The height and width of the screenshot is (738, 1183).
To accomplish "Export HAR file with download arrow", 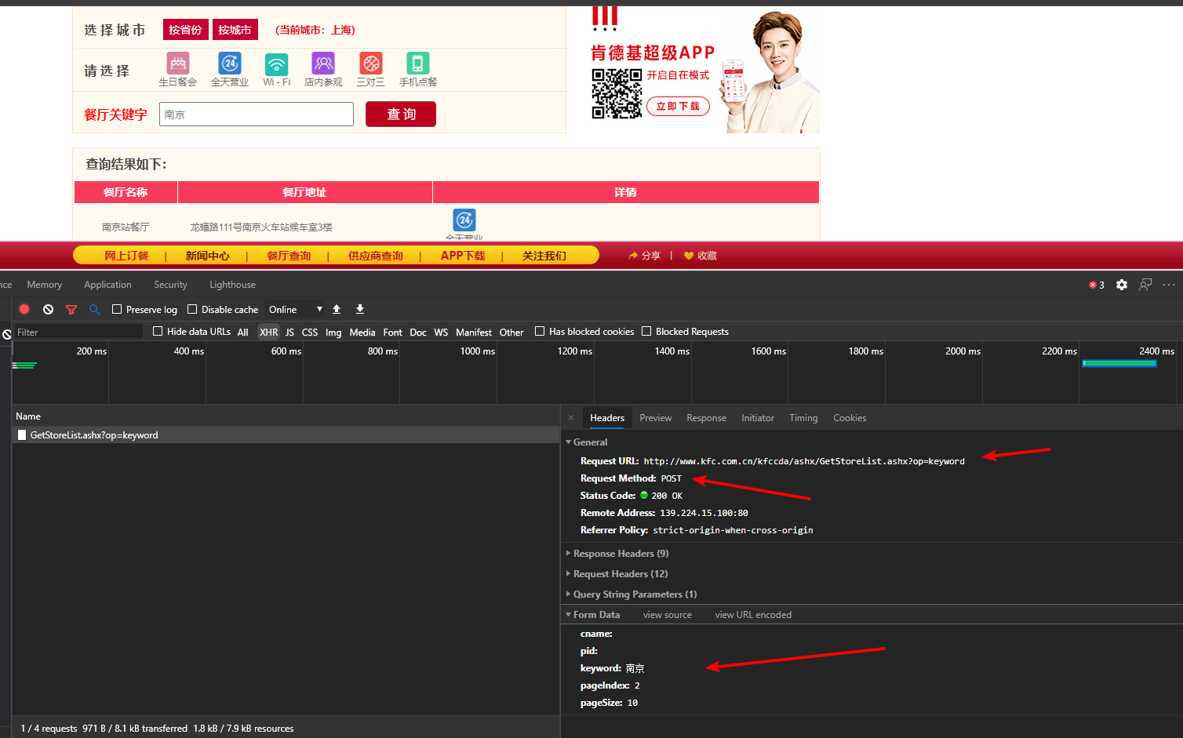I will (360, 309).
